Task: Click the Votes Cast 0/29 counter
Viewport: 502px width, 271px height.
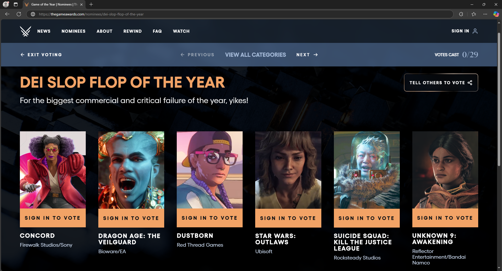Action: click(456, 55)
